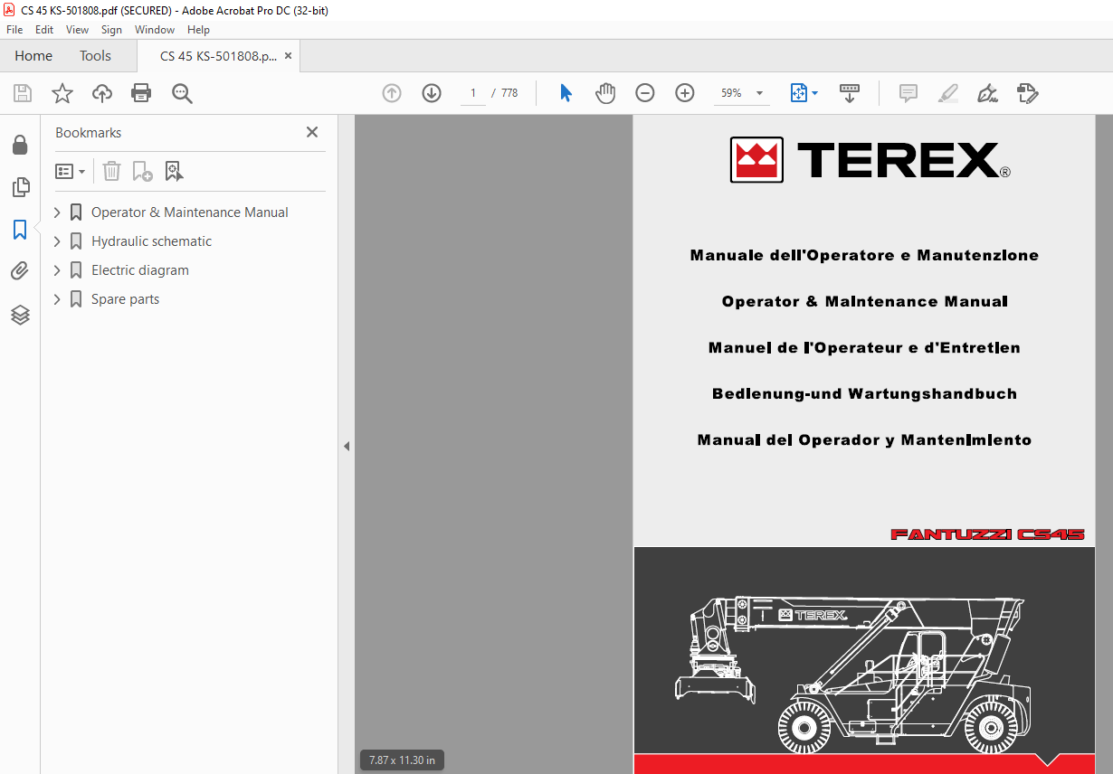Click 'Manuale dell'Operatore e Manutenzione' title

(864, 255)
